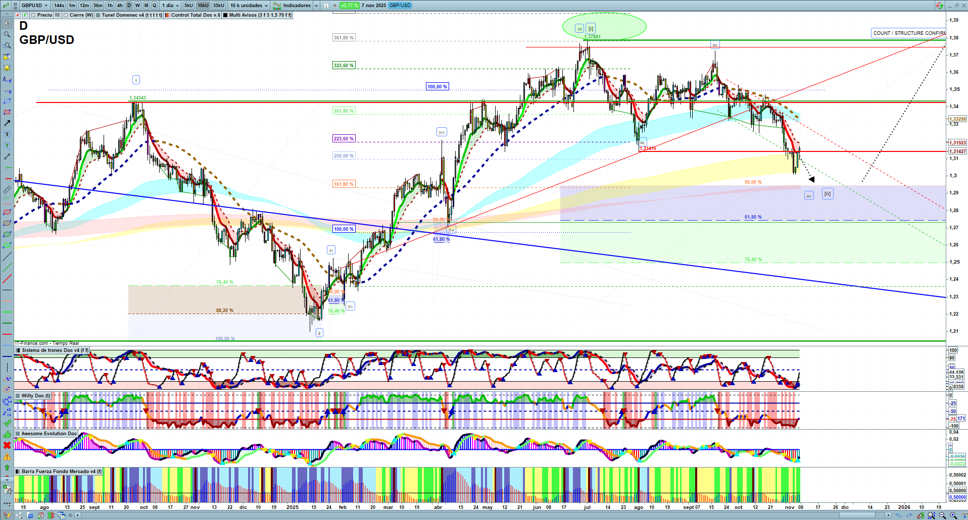Open the 1 día period dropdown
Viewport: 968px width, 520px height.
click(170, 6)
